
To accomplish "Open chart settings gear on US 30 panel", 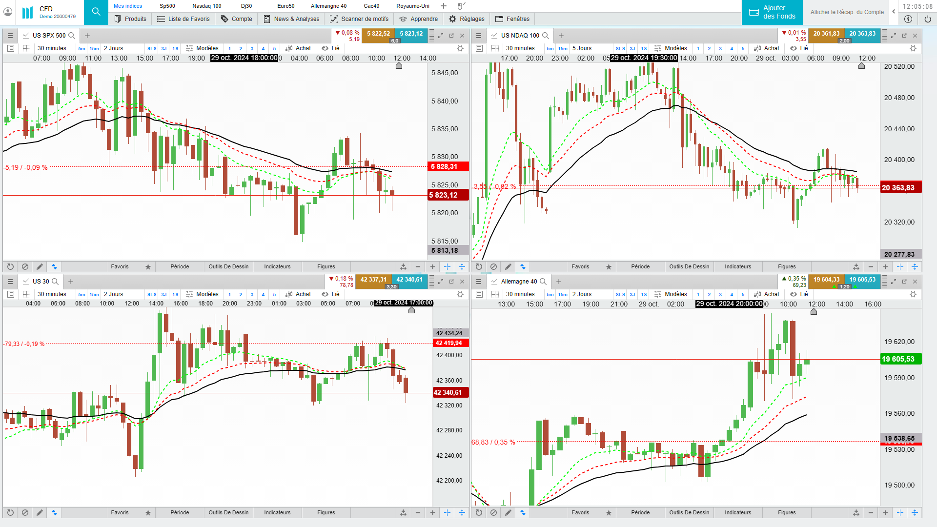I will coord(460,294).
